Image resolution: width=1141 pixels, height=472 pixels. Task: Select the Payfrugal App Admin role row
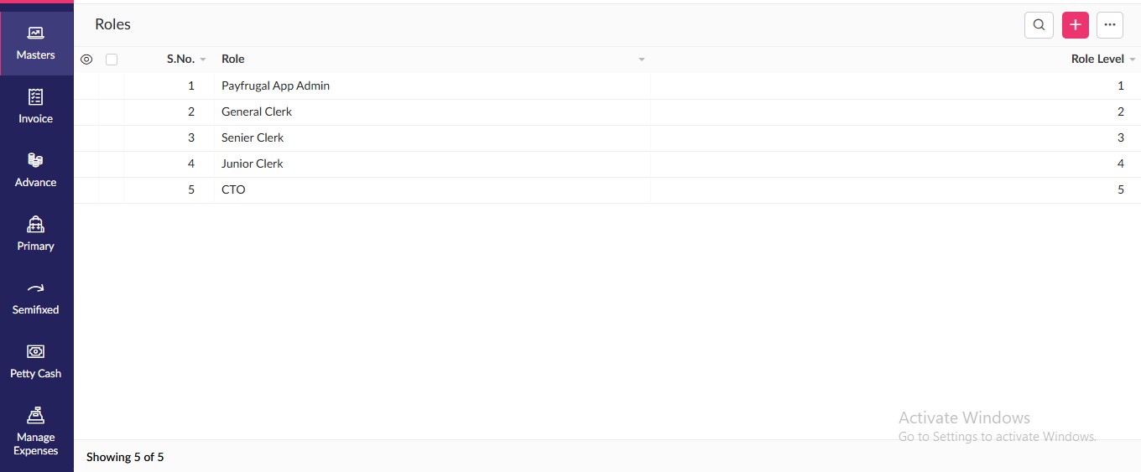[x=275, y=86]
